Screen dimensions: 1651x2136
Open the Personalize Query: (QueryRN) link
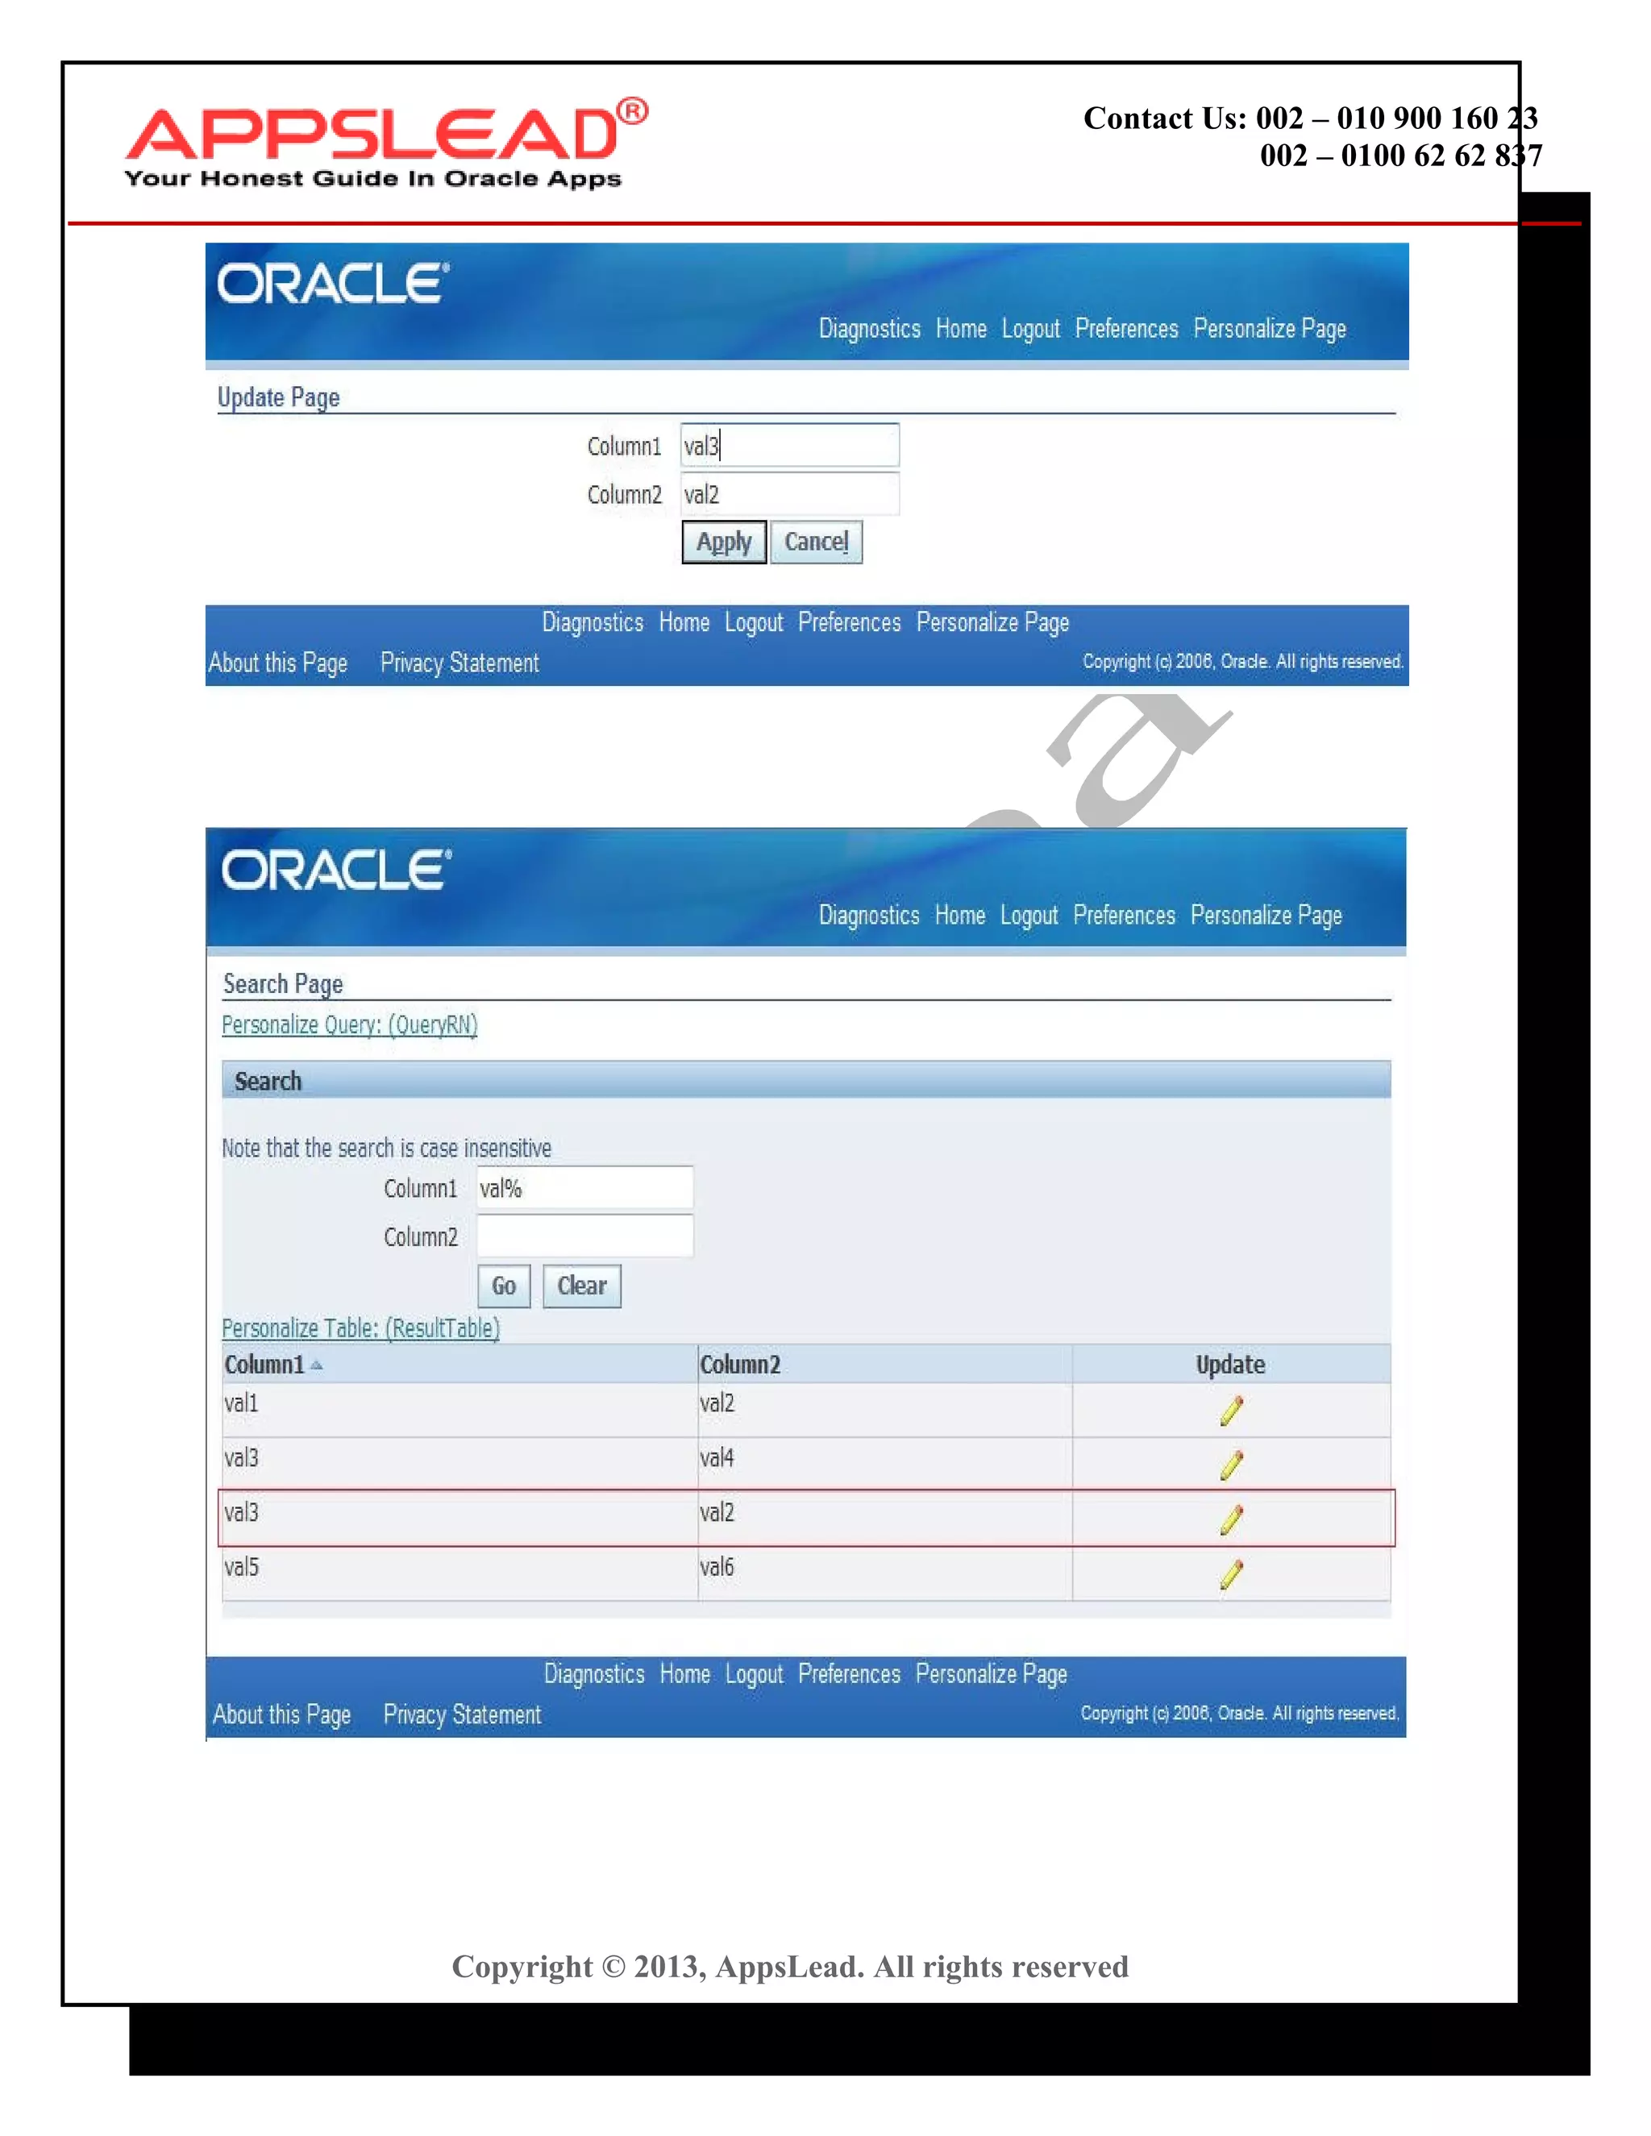349,1025
